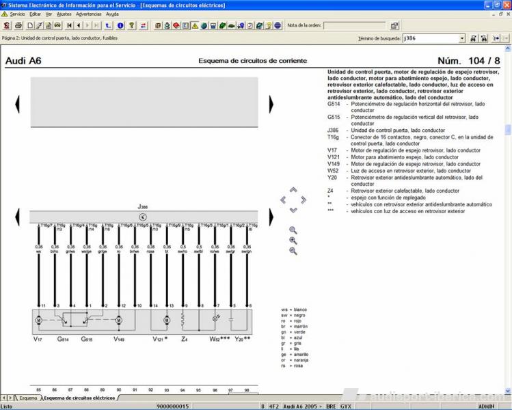Open the Editar menu
Image resolution: width=512 pixels, height=410 pixels.
[36, 14]
